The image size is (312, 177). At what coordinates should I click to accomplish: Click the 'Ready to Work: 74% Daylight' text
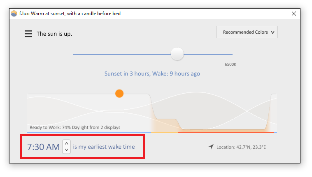coord(75,127)
